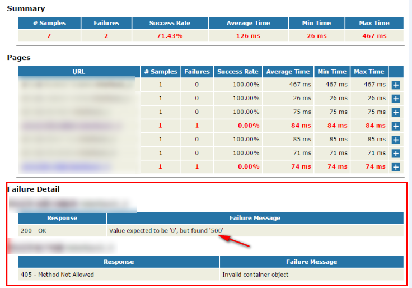Viewport: 412px width, 288px height.
Task: Select the summary min time 26 ms
Action: pyautogui.click(x=317, y=36)
